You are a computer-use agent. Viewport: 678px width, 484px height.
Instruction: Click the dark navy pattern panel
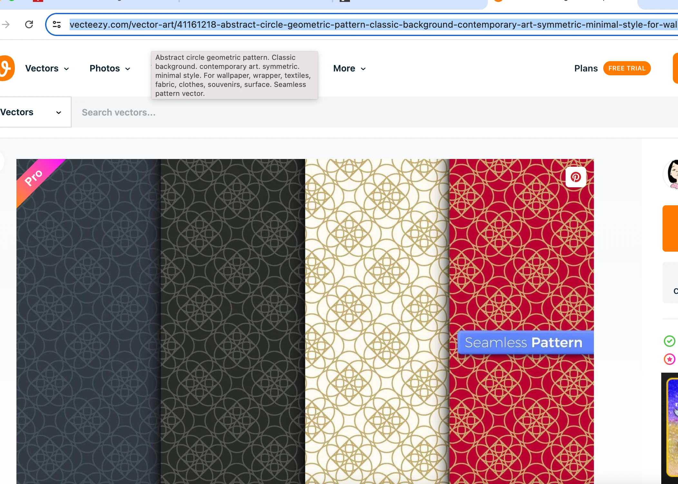tap(89, 321)
